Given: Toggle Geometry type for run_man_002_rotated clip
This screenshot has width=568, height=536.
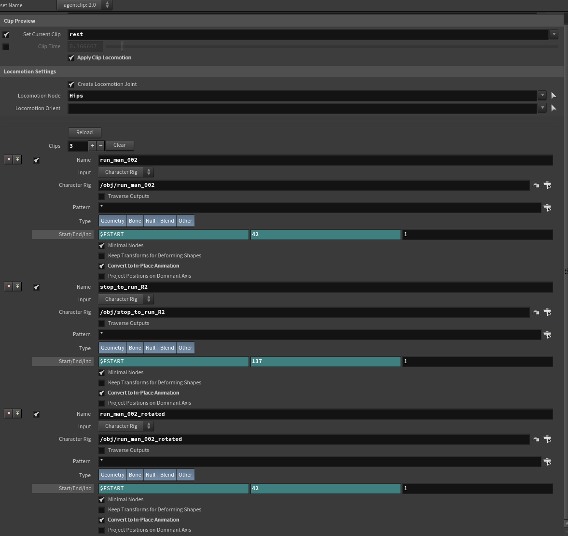Looking at the screenshot, I should pyautogui.click(x=112, y=475).
